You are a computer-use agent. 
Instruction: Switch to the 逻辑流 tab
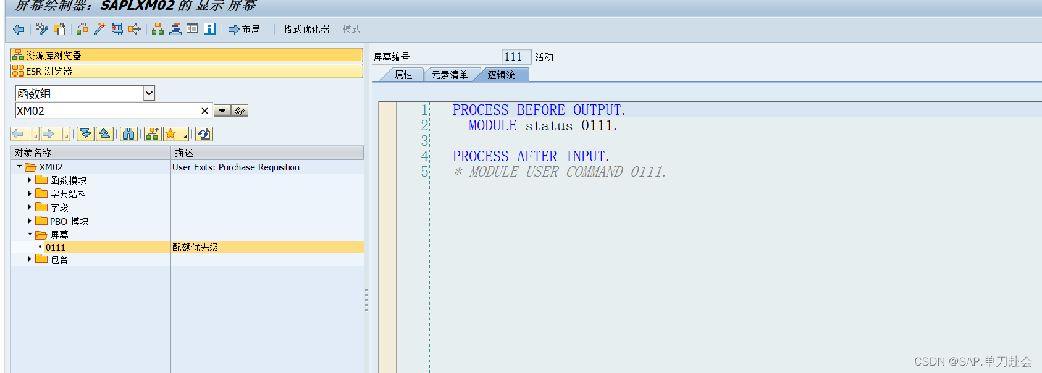(501, 75)
